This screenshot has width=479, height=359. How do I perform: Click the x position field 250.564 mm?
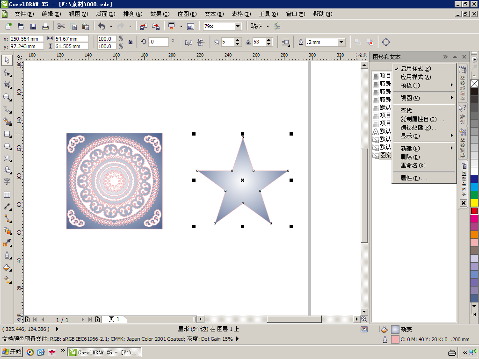(x=27, y=39)
